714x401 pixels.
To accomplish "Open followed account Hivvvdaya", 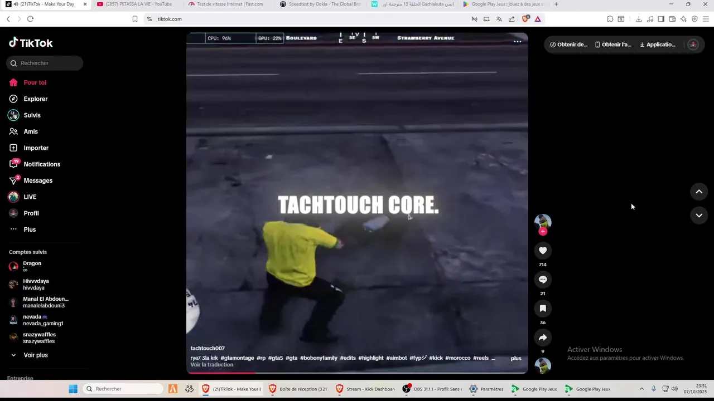I will point(36,284).
